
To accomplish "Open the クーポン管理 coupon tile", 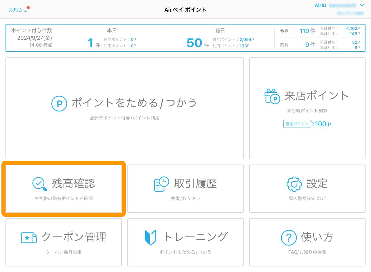I will (64, 242).
